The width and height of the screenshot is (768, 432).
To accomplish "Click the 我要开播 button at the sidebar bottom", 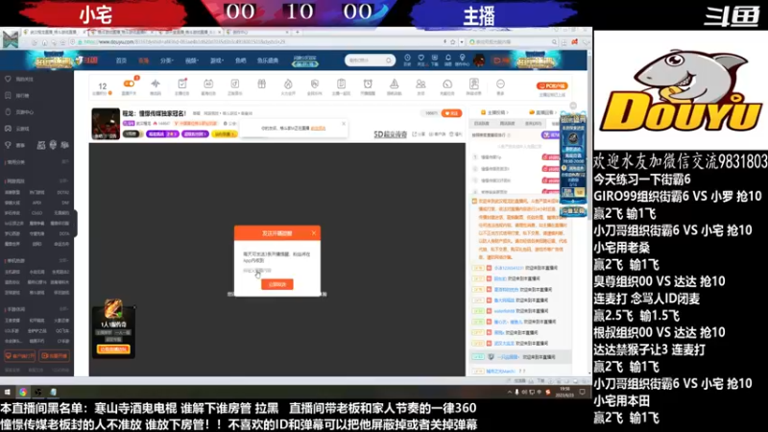I will tap(55, 356).
